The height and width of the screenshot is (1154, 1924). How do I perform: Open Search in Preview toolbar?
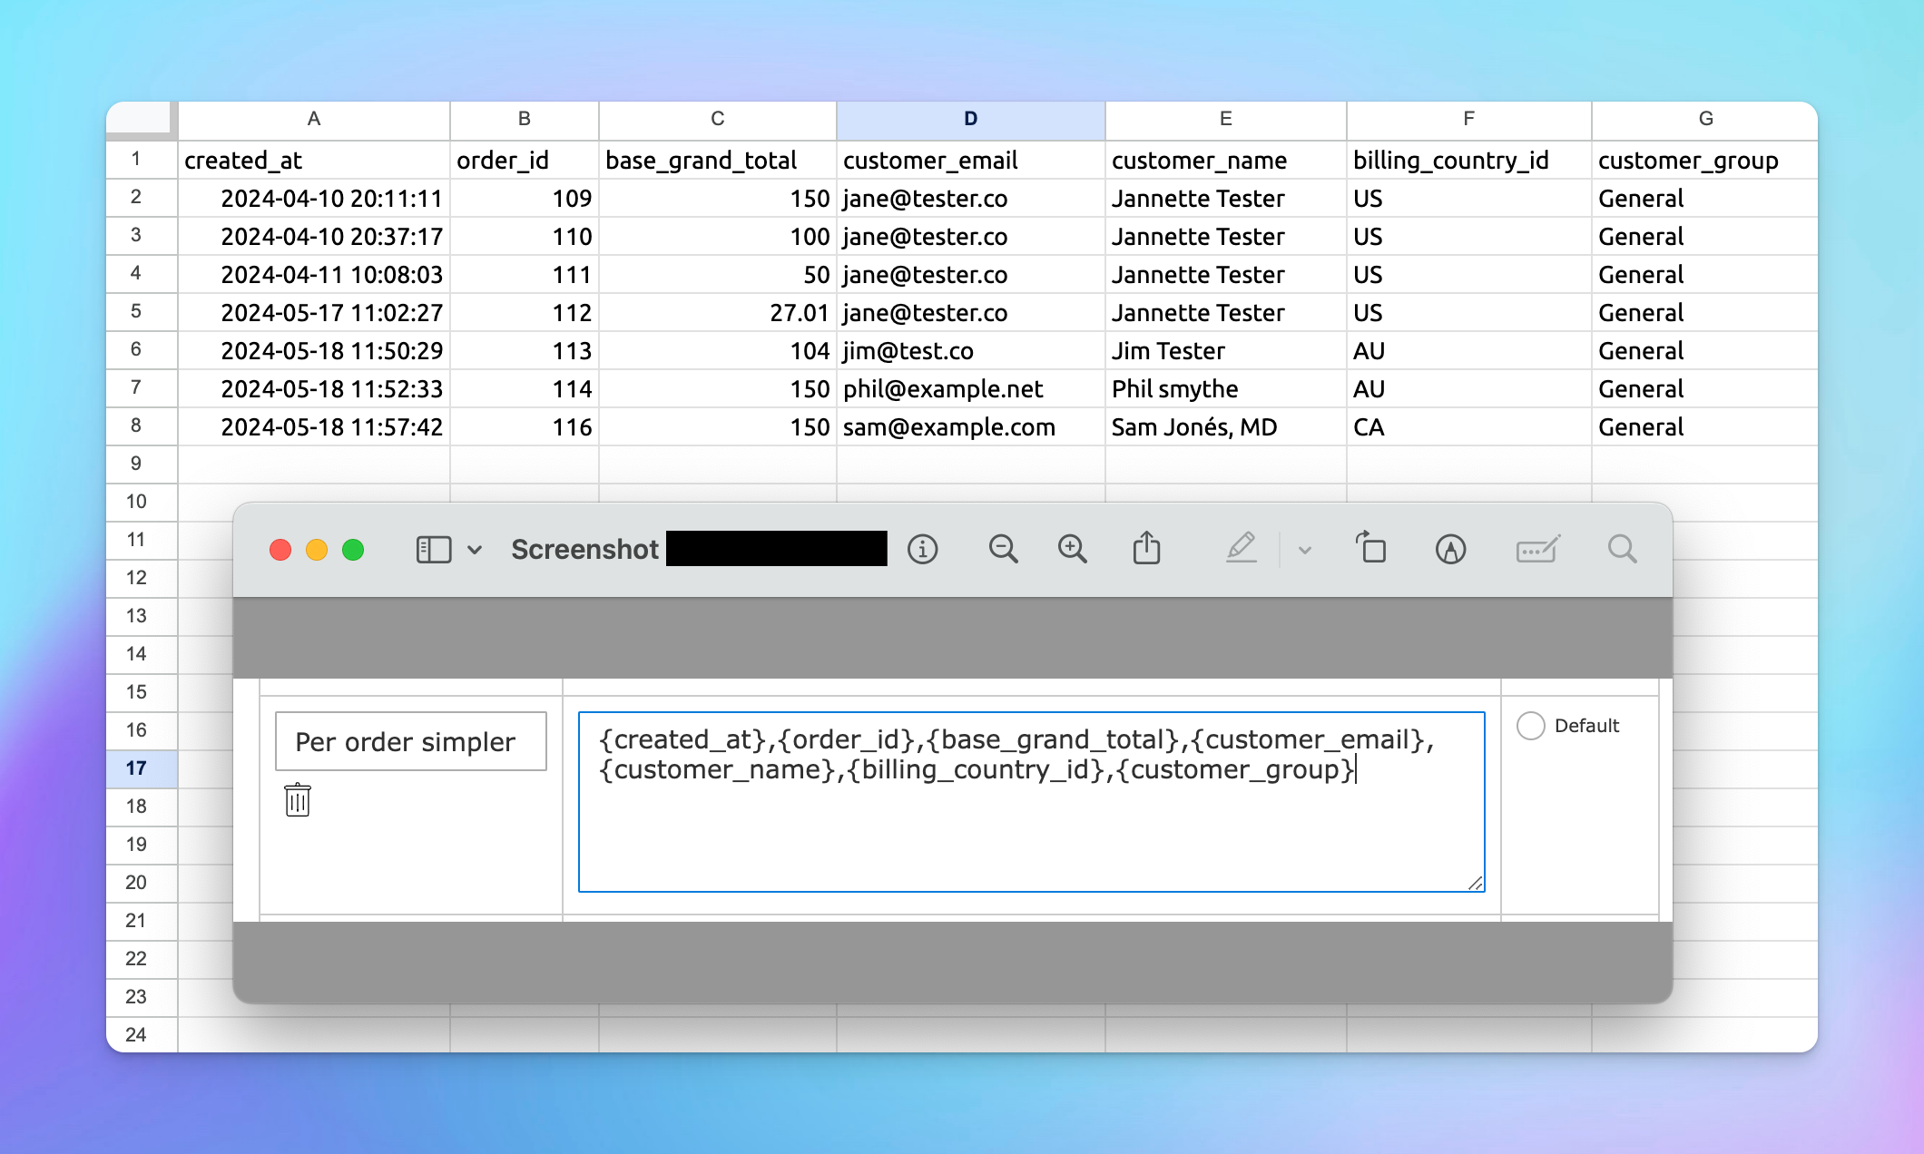(x=1622, y=549)
